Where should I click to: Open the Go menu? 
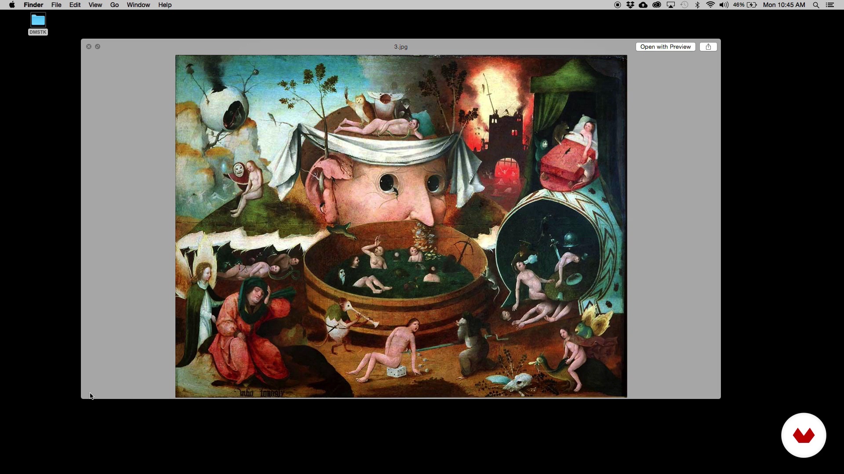click(x=114, y=5)
